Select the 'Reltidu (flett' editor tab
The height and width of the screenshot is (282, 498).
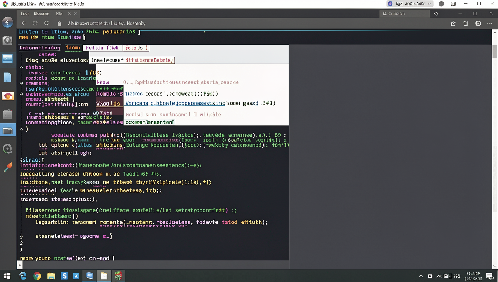(102, 48)
